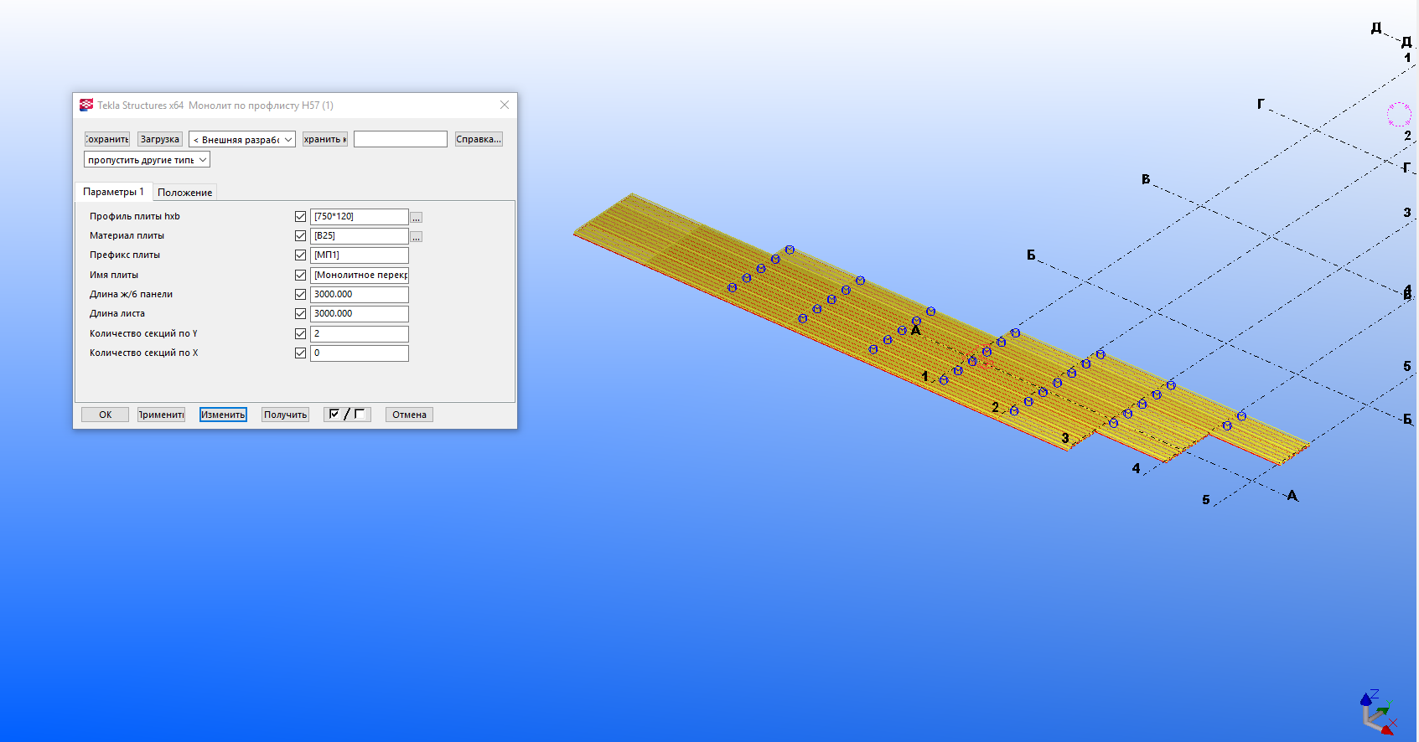Click the XYZ axis symbol in model view
This screenshot has height=742, width=1419.
1378,713
